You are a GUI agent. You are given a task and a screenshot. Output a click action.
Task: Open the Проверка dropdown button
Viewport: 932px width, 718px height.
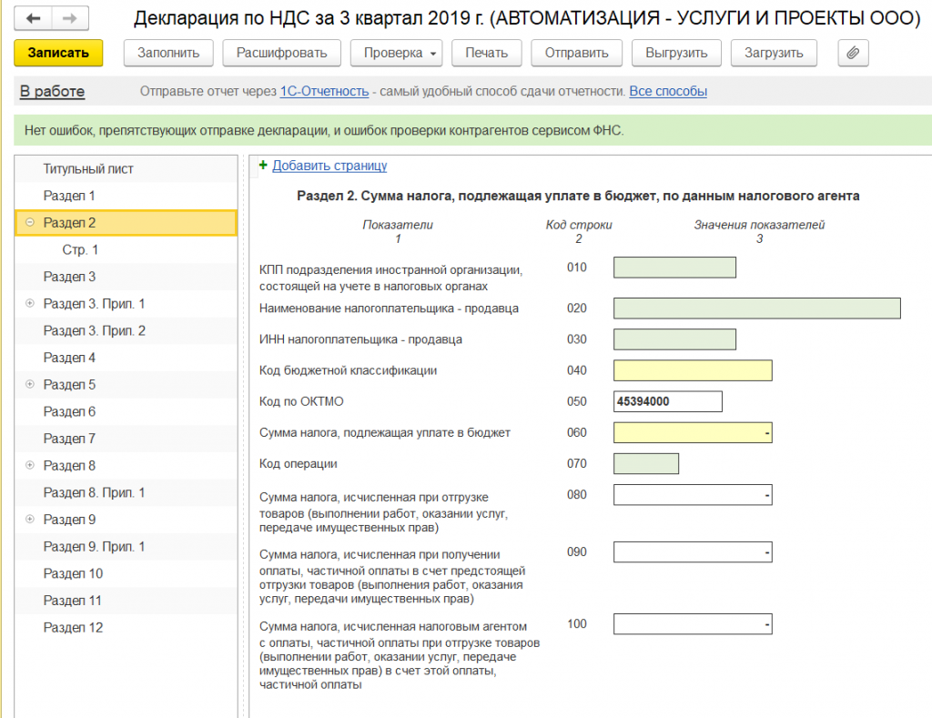[397, 53]
